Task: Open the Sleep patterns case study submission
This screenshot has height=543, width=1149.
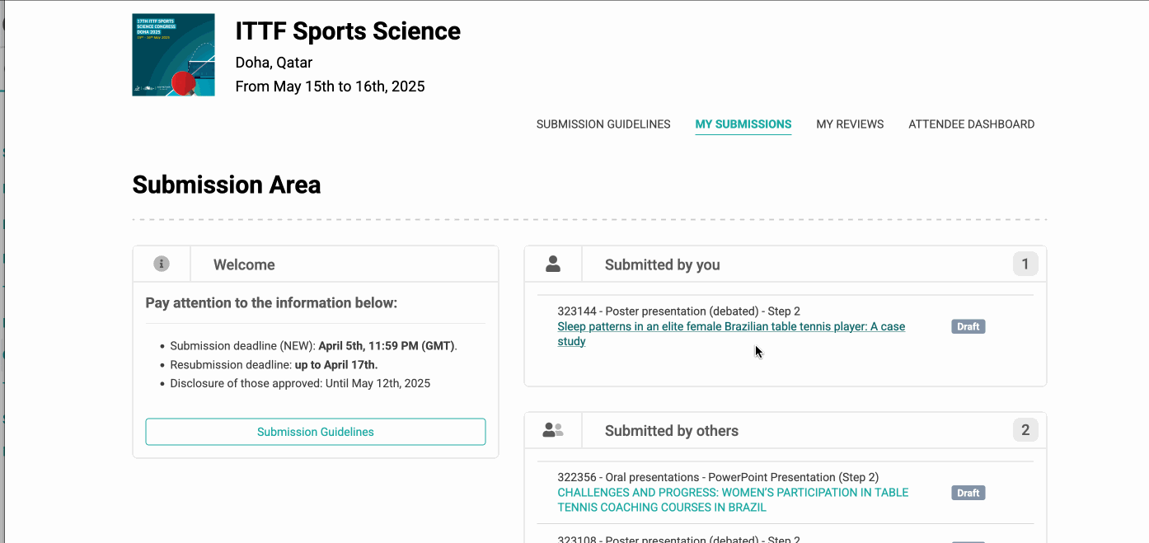Action: pyautogui.click(x=731, y=334)
